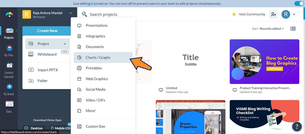Download the Desktop app button
The image size is (305, 134).
[34, 128]
